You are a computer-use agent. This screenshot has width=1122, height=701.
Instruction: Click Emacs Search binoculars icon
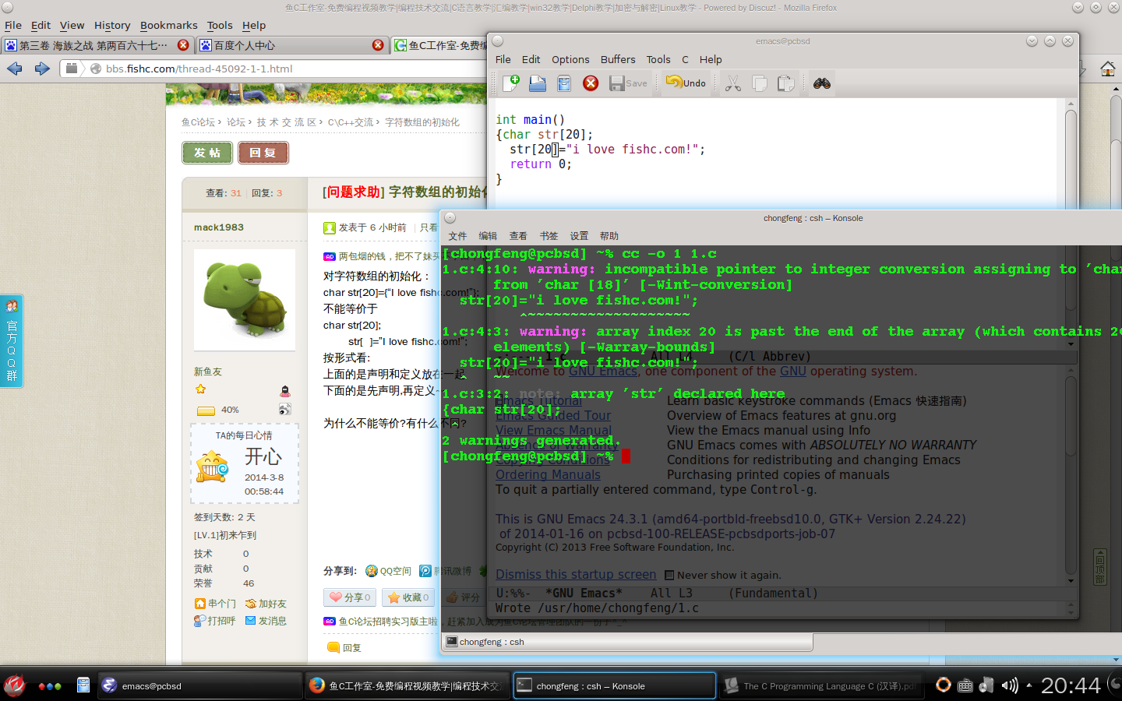(821, 83)
